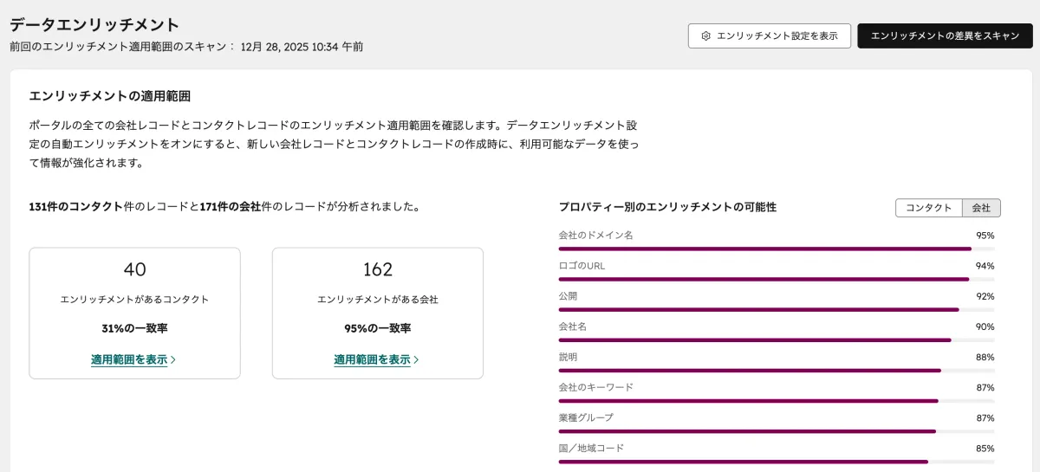
Task: Select the 会社 toggle option
Action: tap(981, 208)
